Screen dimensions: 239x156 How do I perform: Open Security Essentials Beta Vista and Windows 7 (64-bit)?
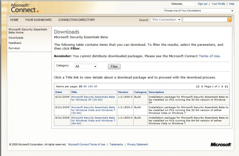pos(93,120)
